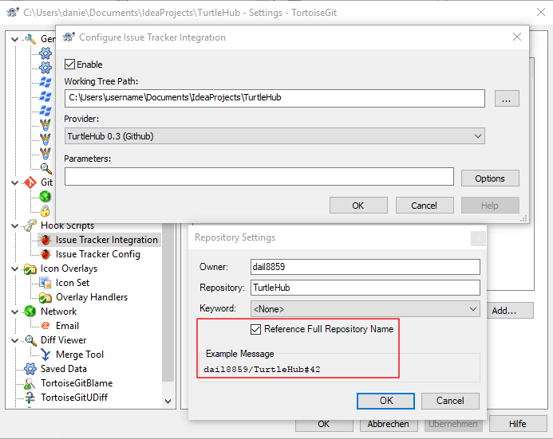This screenshot has height=439, width=553.
Task: Select the red Git diamond icon
Action: tap(30, 182)
